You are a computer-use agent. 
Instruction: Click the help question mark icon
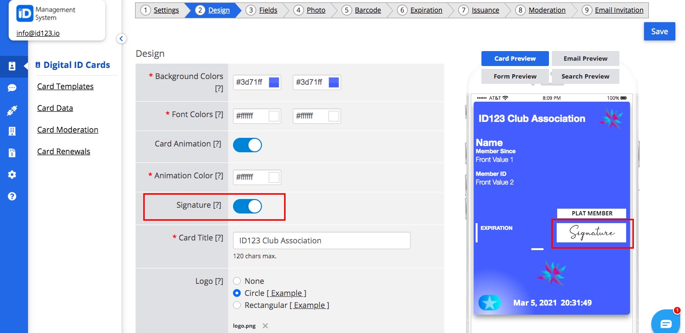click(x=14, y=196)
